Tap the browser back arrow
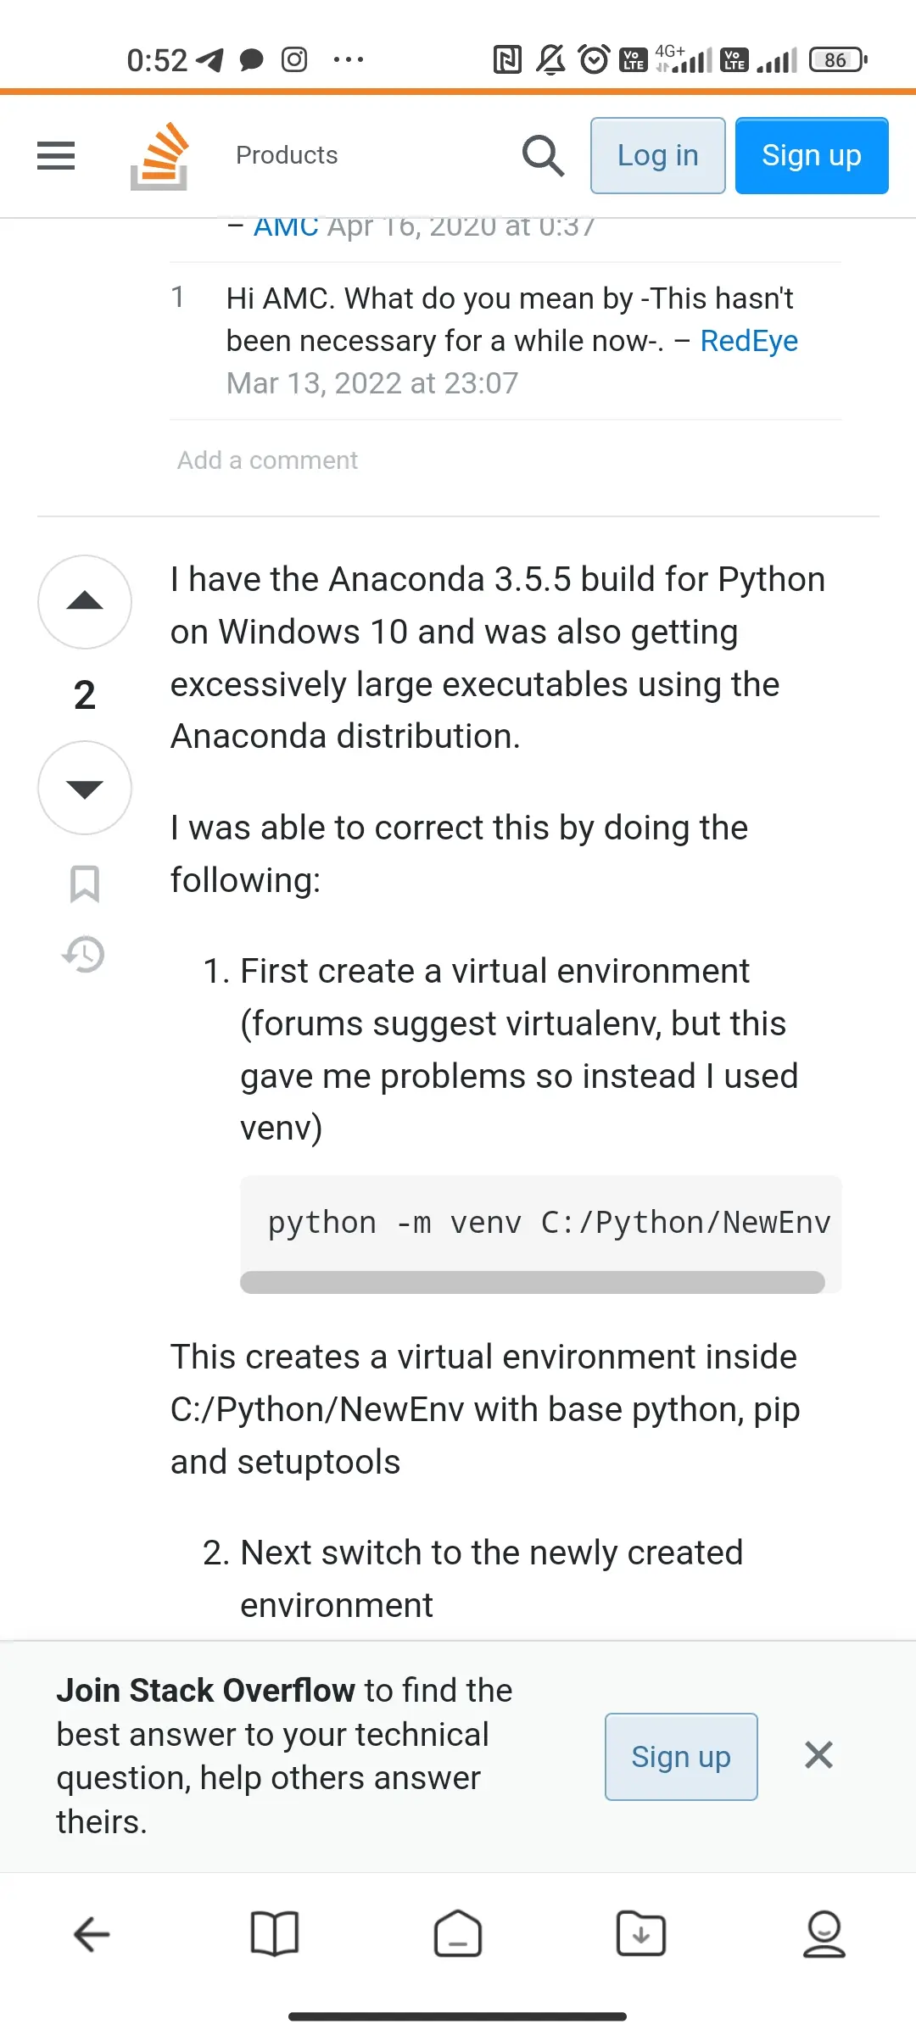Screen dimensions: 916x2035 (92, 1934)
